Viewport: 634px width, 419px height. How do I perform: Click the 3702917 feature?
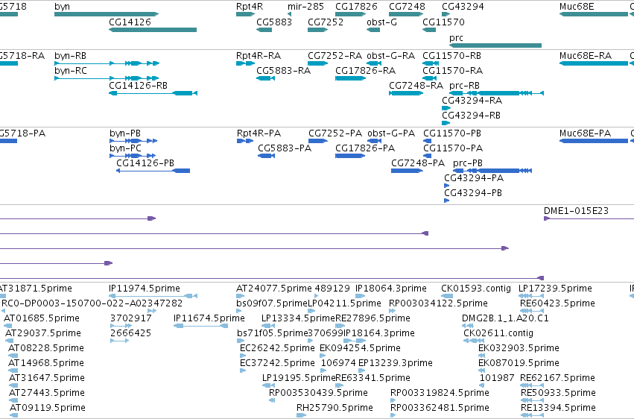pyautogui.click(x=121, y=326)
